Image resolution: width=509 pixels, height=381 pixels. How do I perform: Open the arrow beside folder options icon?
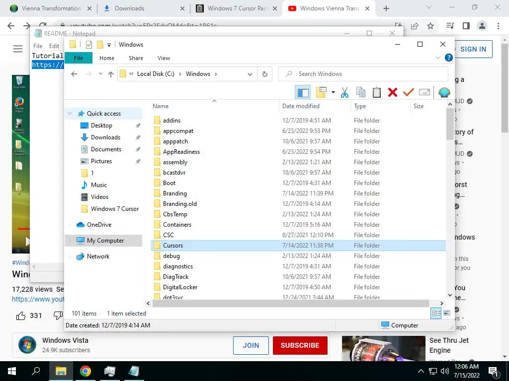tap(333, 92)
